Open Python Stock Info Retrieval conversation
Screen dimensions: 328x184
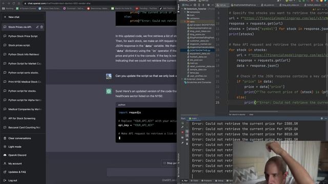click(23, 55)
